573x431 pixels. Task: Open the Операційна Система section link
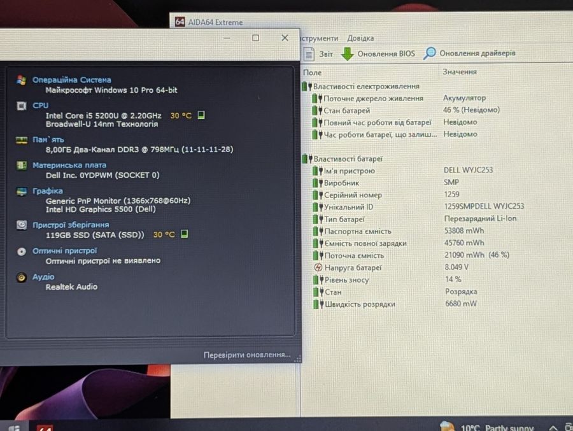71,80
